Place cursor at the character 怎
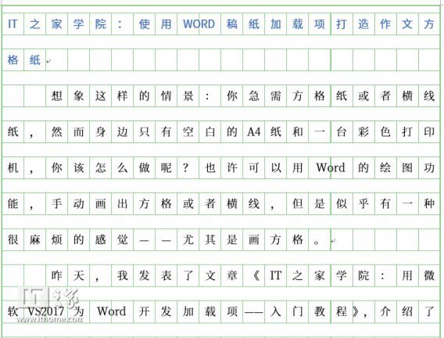Screen dimensions: 444x338 pos(101,167)
